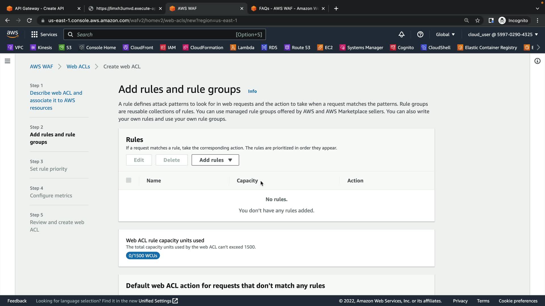Open the info panel icon at right

coord(537,61)
